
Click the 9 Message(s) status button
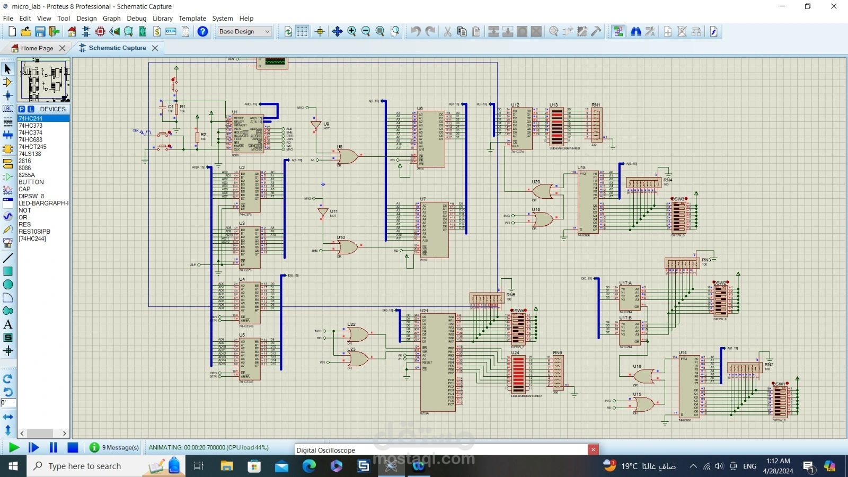[x=114, y=447]
